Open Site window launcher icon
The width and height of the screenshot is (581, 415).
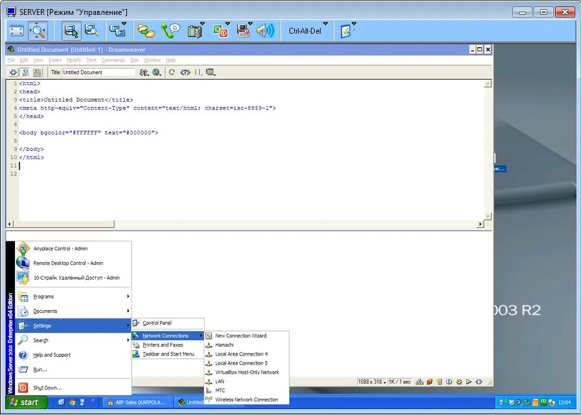(420, 381)
